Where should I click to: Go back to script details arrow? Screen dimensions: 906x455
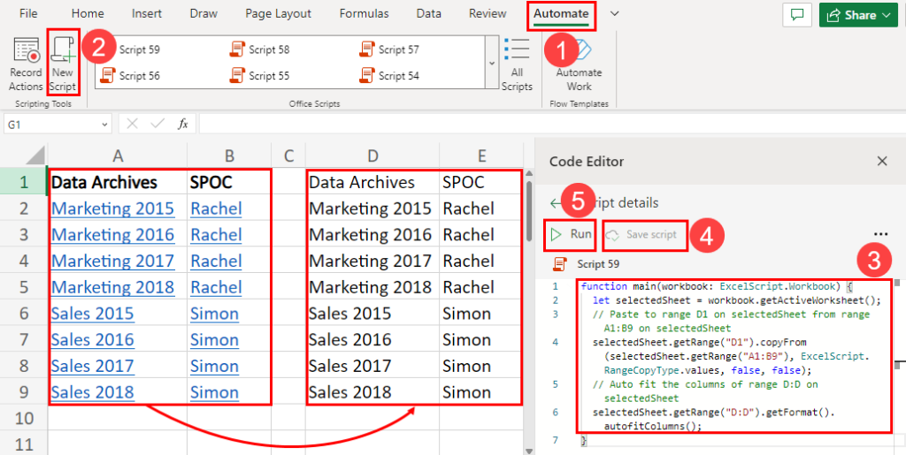tap(556, 203)
